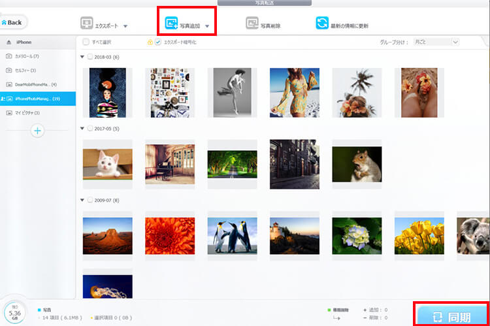Screen dimensions: 490x326
Task: Click the 写真削除 delete photo icon
Action: pyautogui.click(x=252, y=24)
